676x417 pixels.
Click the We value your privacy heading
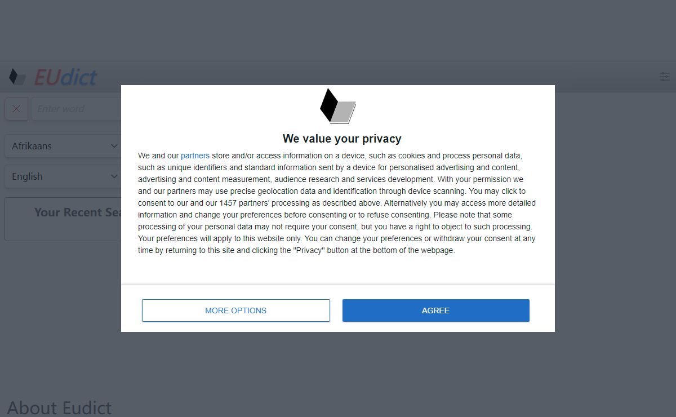pyautogui.click(x=342, y=139)
